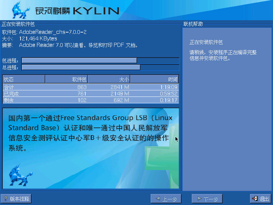This screenshot has width=273, height=205.
Task: Click the Kylin unicorn logo in header
Action: pyautogui.click(x=20, y=10)
